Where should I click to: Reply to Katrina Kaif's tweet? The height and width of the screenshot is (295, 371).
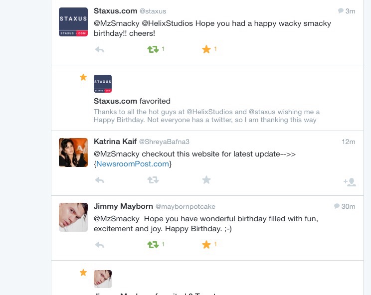pos(99,180)
